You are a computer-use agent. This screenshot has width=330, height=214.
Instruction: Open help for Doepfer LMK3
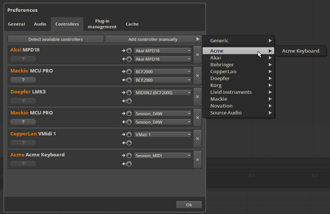[x=23, y=101]
